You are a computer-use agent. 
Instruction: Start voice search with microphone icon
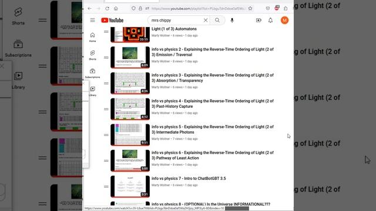pyautogui.click(x=232, y=21)
